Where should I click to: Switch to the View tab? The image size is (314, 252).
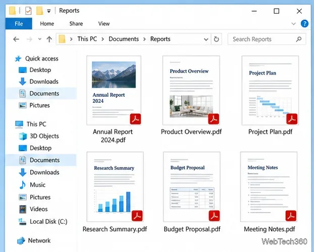[103, 24]
